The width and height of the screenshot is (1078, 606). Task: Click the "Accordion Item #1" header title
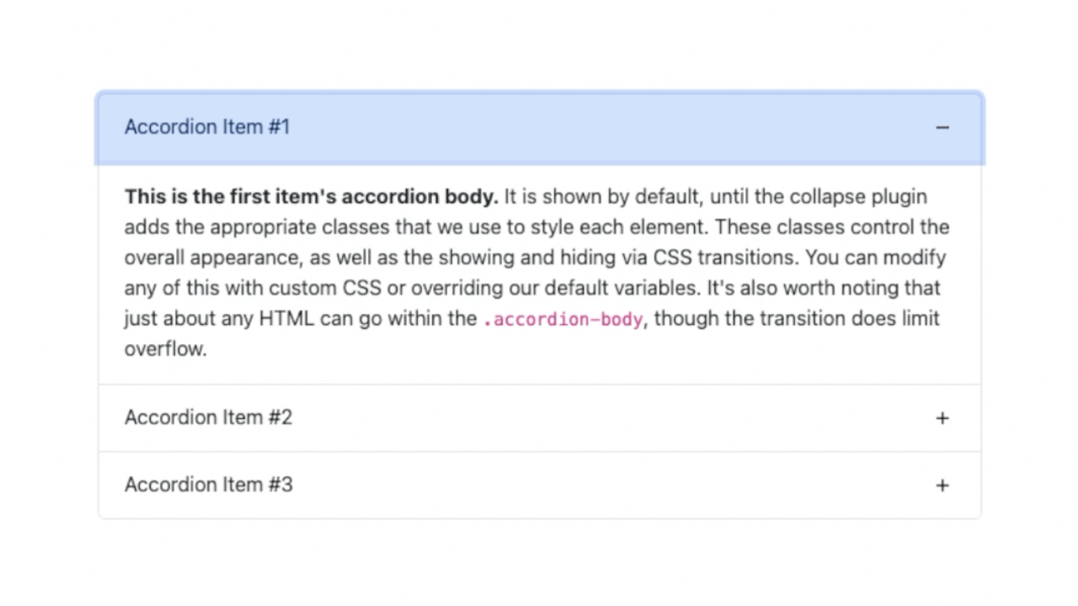(207, 127)
